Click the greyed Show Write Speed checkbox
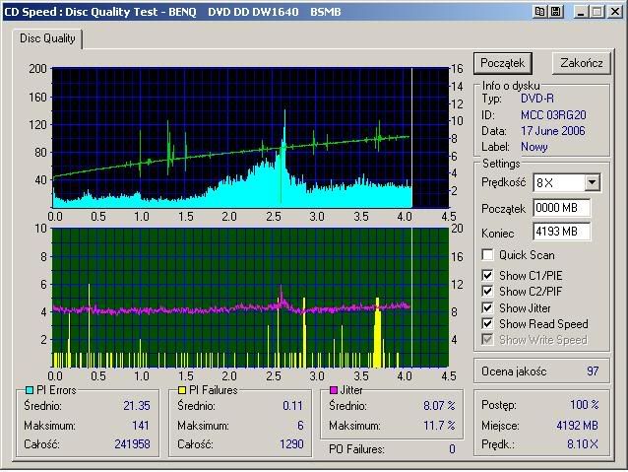This screenshot has height=472, width=628. coord(487,340)
